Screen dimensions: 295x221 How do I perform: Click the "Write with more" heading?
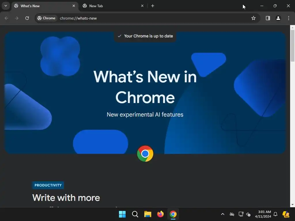[x=66, y=198]
